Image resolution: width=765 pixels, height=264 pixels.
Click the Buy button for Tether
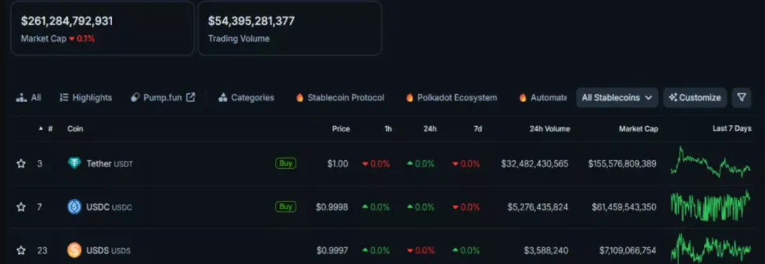pyautogui.click(x=286, y=163)
